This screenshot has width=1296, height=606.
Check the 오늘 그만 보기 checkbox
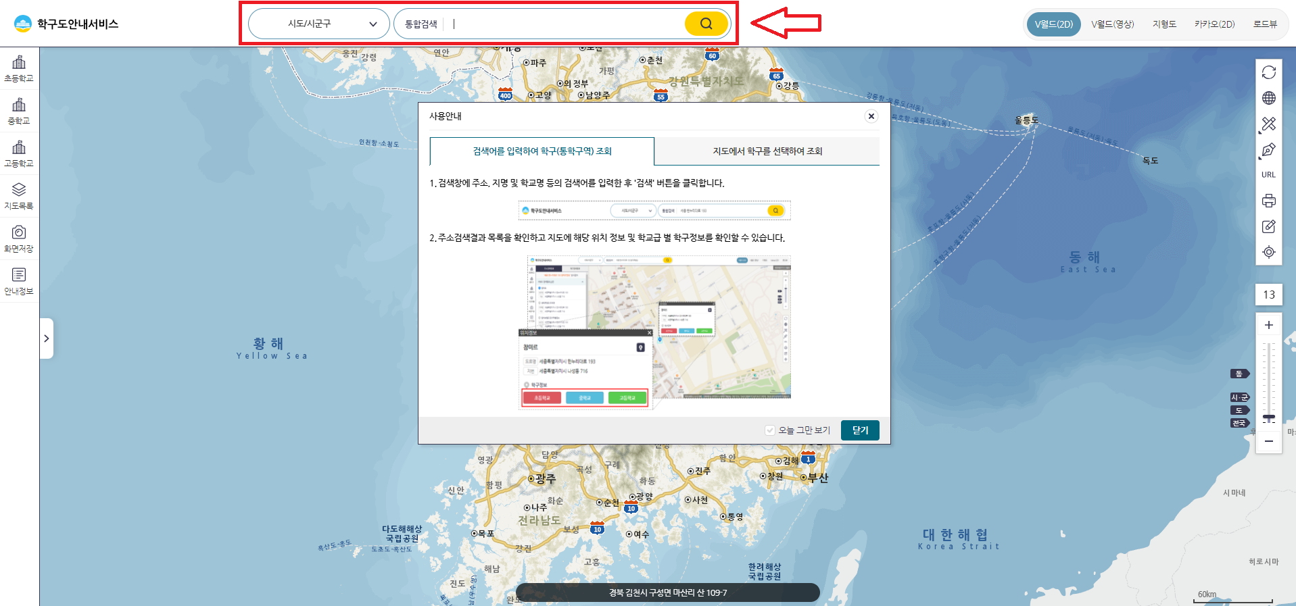click(770, 430)
